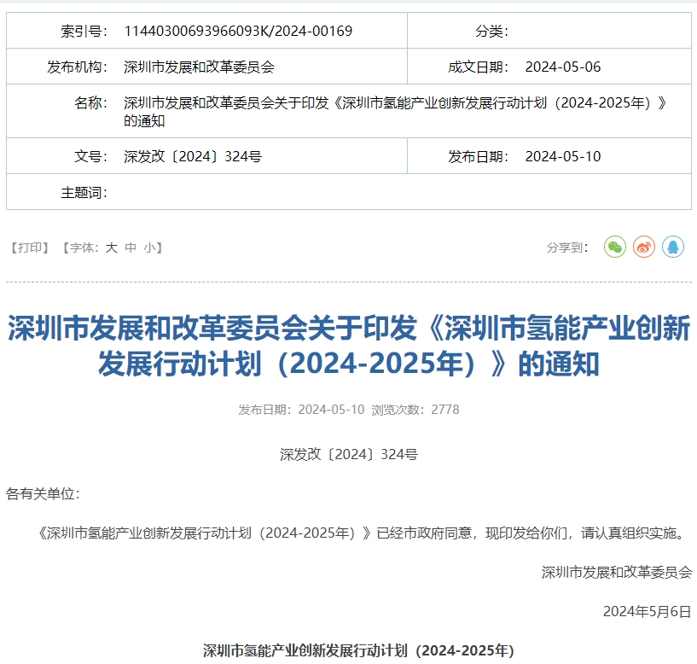Set font size to 大 (large)
697x664 pixels.
(x=111, y=248)
